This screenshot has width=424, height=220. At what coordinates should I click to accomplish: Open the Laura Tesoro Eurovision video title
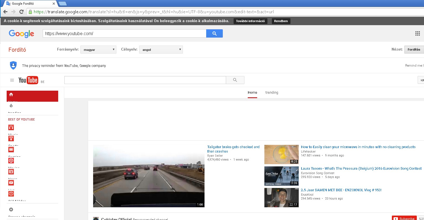[361, 169]
